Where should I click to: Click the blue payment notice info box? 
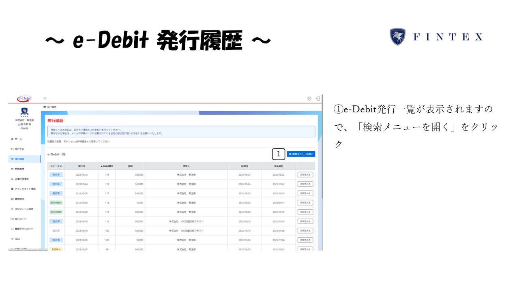tap(181, 131)
